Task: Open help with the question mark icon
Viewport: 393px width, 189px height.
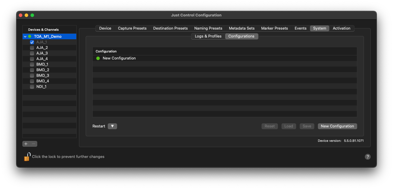Action: [x=367, y=157]
